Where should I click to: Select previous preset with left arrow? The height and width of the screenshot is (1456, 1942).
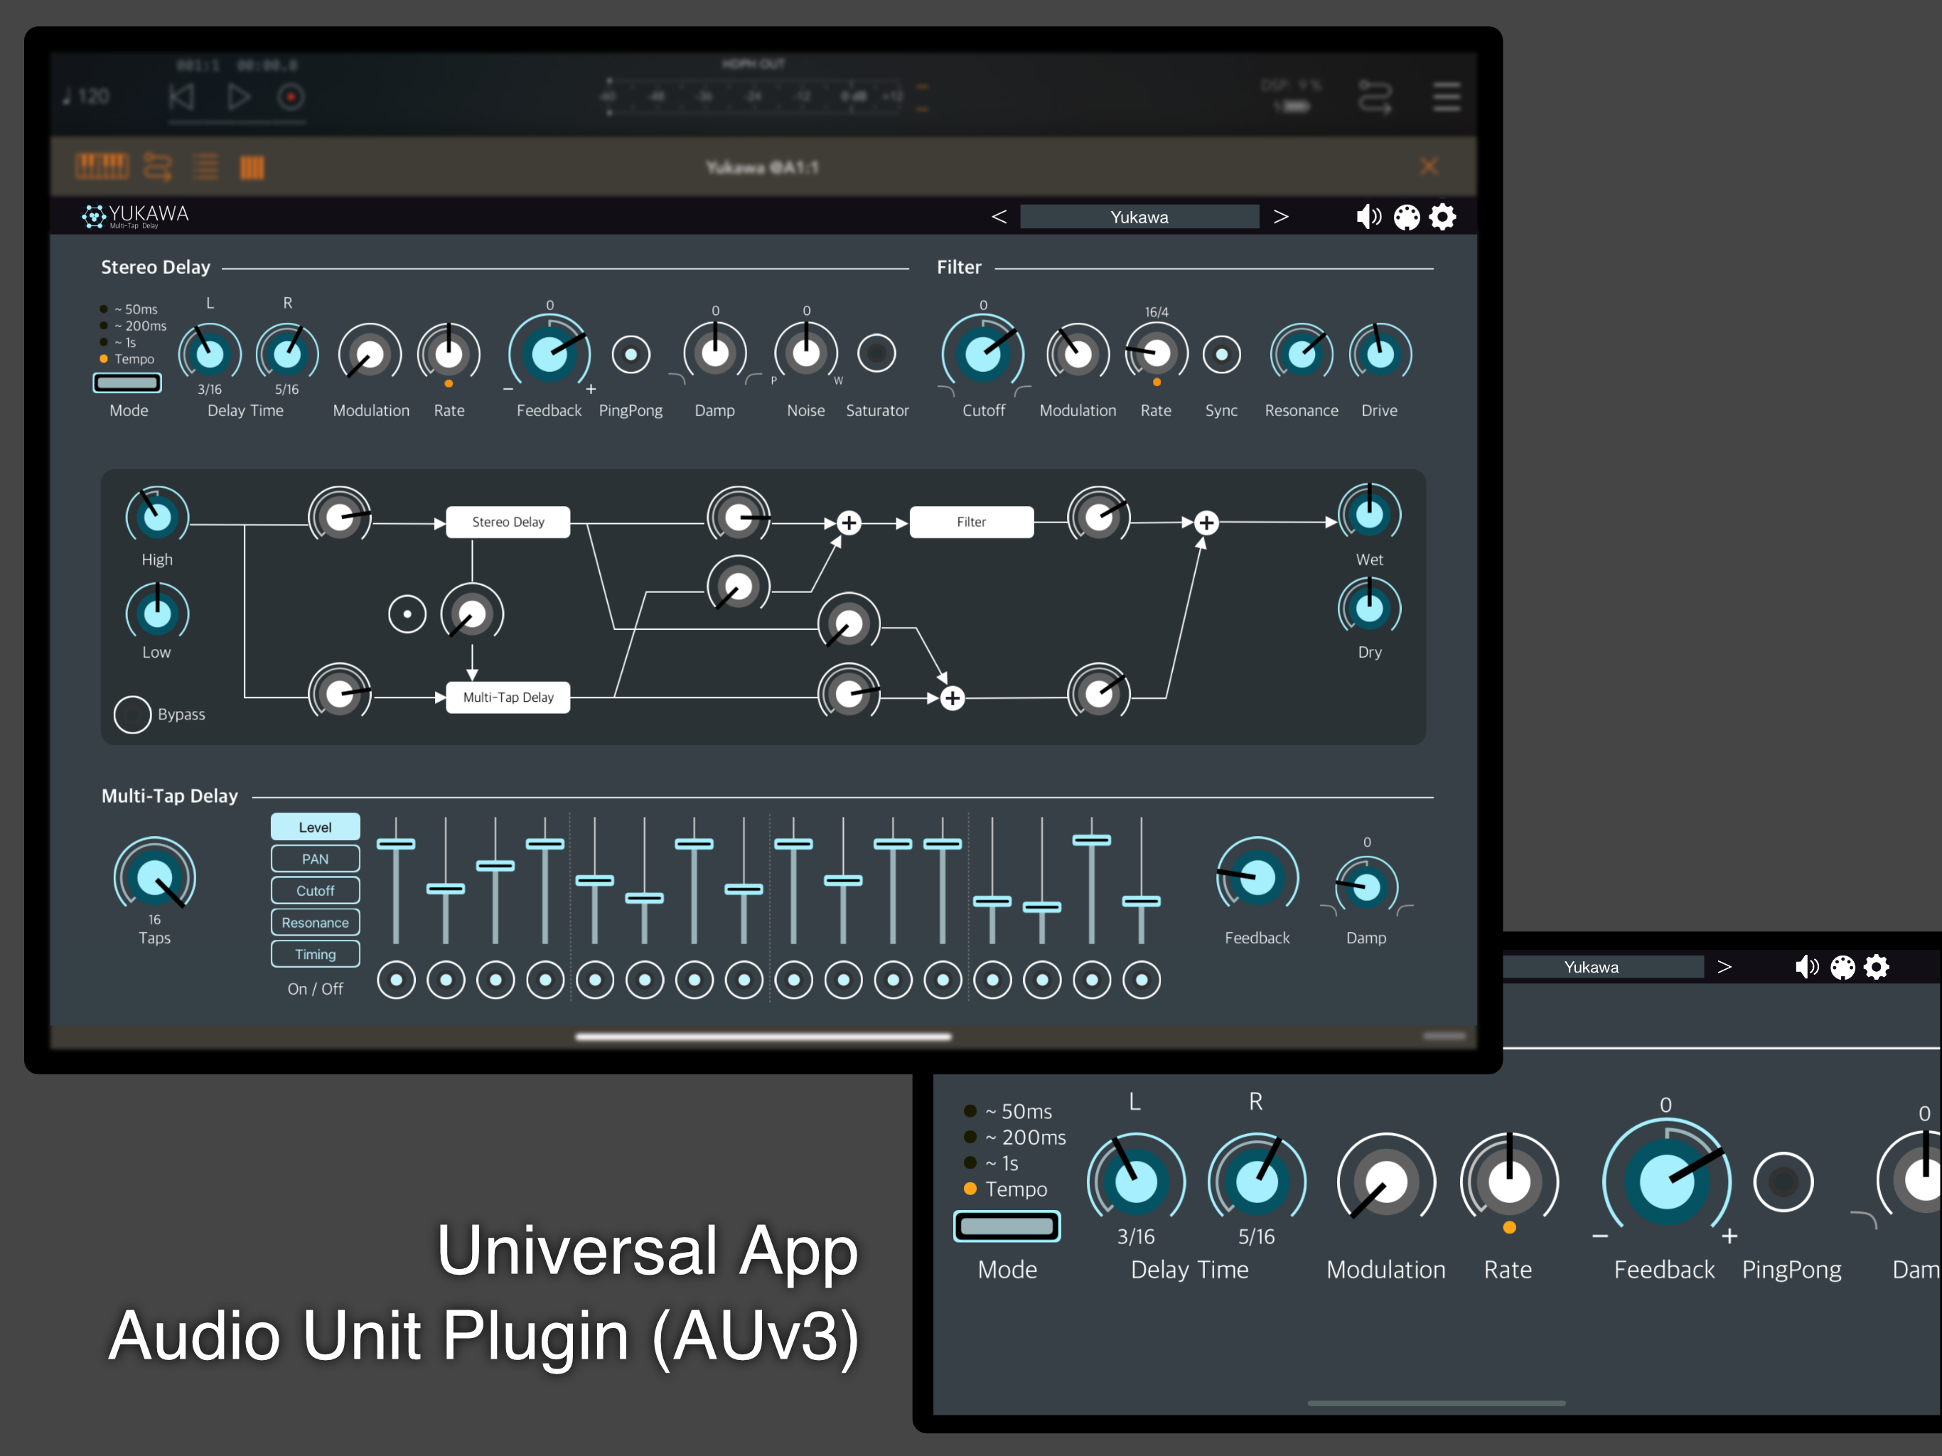pyautogui.click(x=999, y=217)
